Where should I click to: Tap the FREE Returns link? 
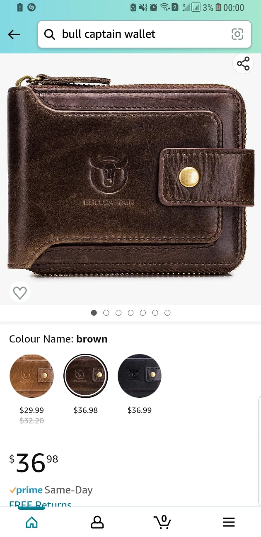tap(41, 504)
